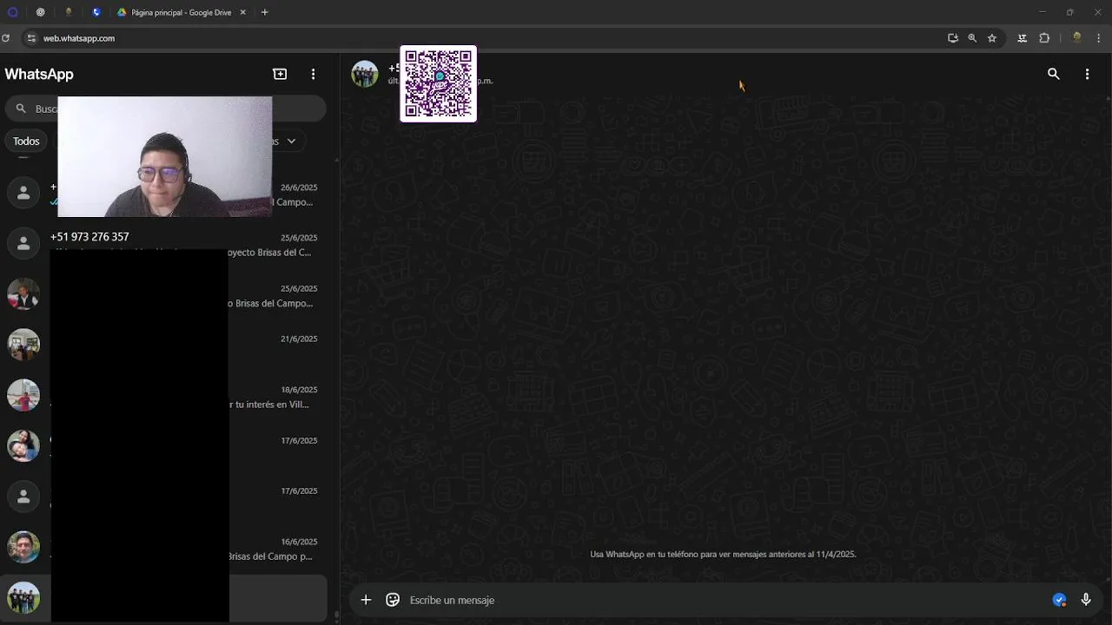
Task: Open the chat dated 18/6/2025
Action: [163, 396]
